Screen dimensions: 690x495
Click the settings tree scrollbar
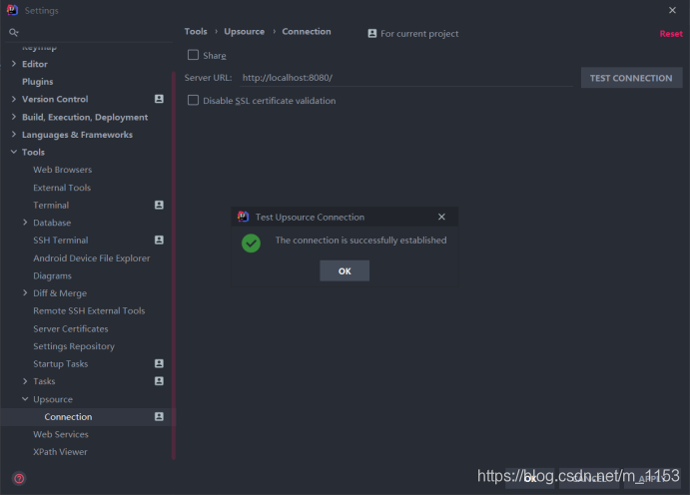(x=174, y=265)
